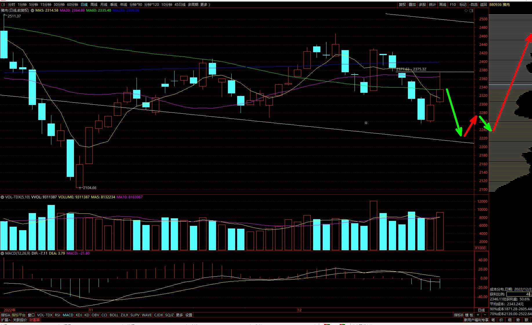Viewport: 532px width, 325px height.
Task: Click the 多股 multi-stock button
Action: [x=422, y=4]
